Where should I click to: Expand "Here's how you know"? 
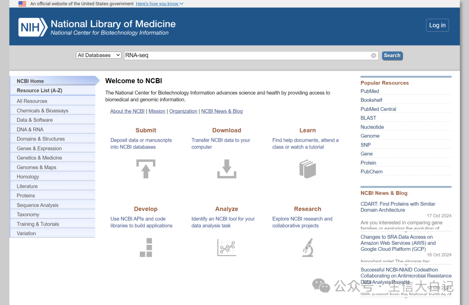pos(159,3)
